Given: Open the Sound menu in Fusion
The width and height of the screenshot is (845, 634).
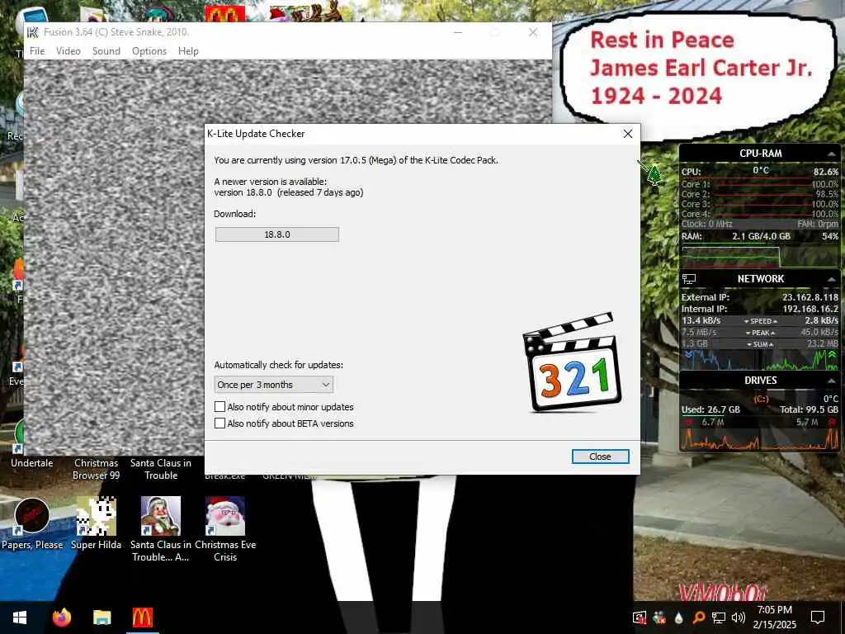Looking at the screenshot, I should (106, 50).
